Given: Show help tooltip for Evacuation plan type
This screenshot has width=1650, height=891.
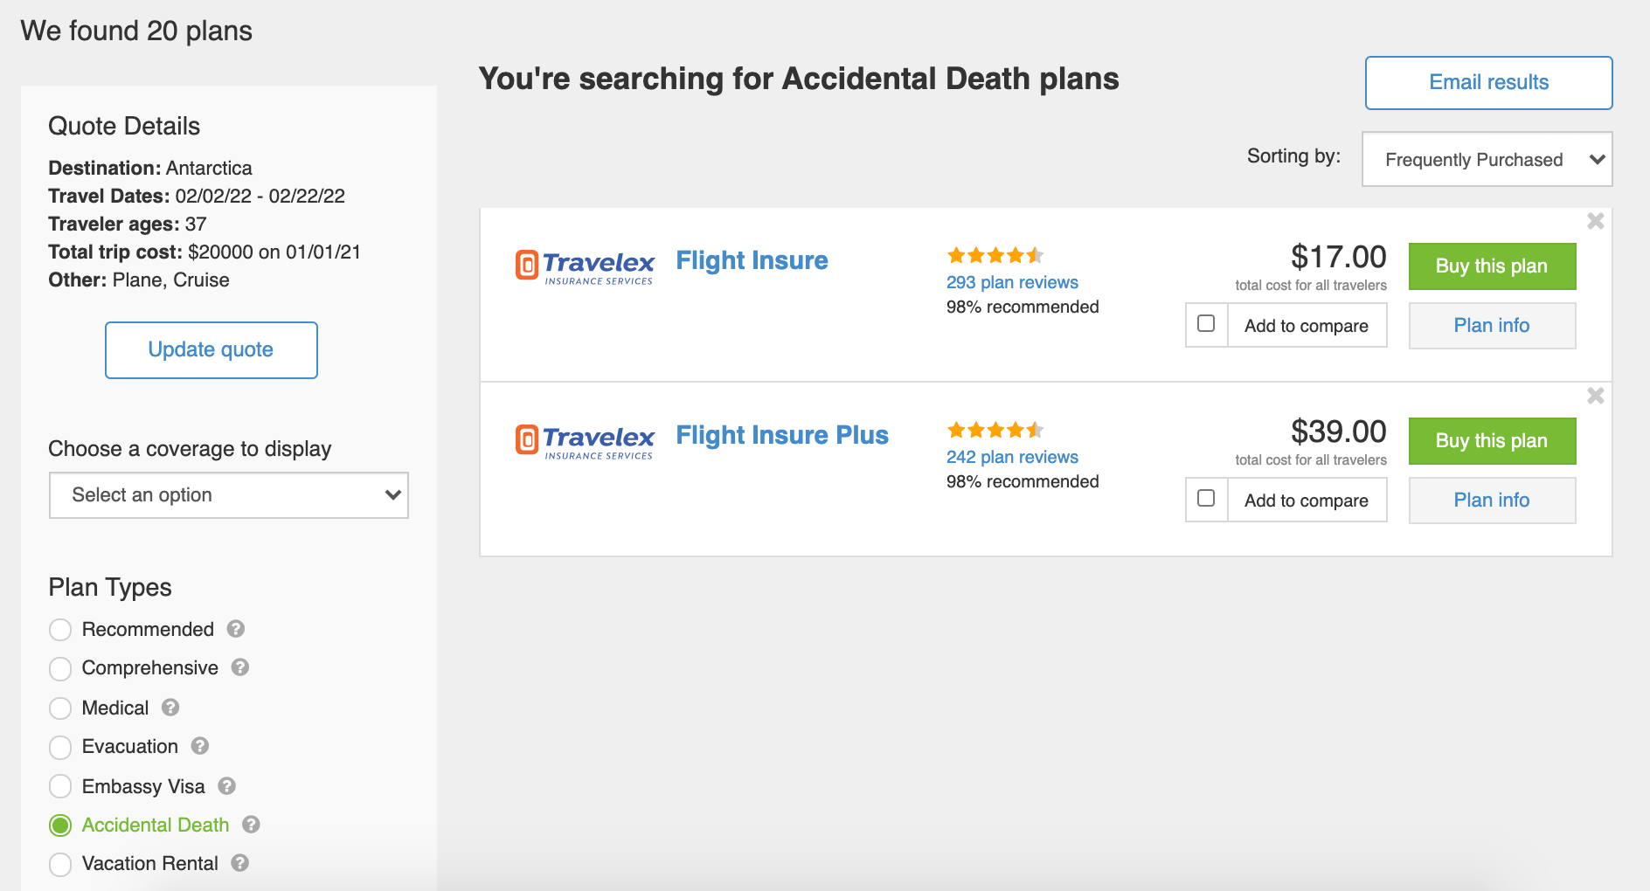Looking at the screenshot, I should 200,746.
